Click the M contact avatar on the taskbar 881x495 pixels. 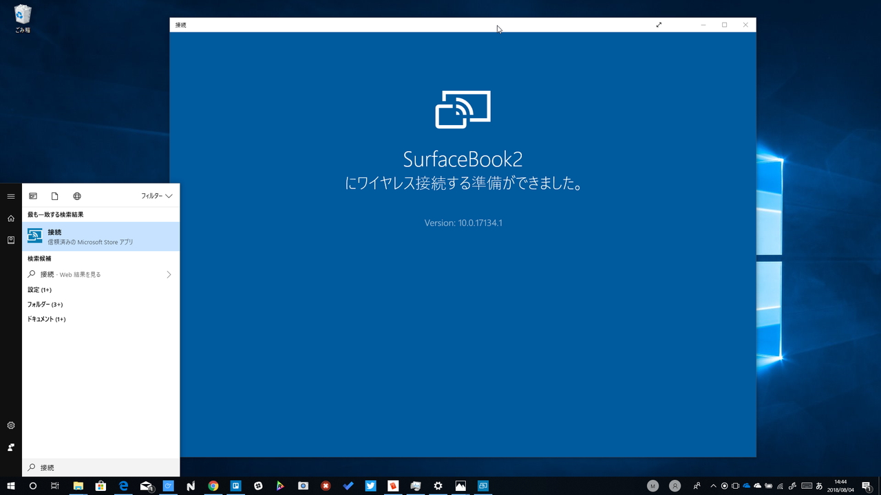[x=652, y=486]
